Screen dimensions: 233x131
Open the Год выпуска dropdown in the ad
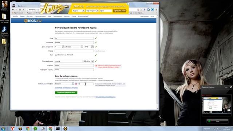[92, 11]
